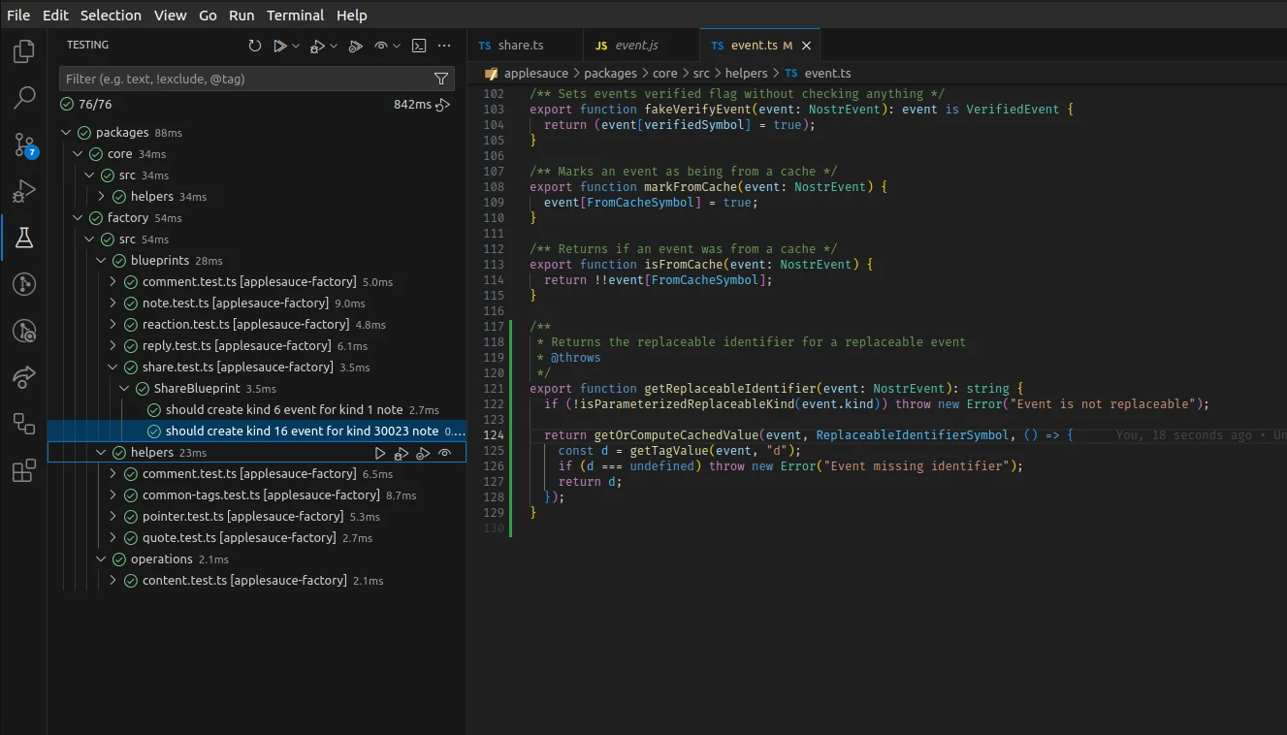Collapse the packages tree node
The image size is (1287, 735).
66,133
